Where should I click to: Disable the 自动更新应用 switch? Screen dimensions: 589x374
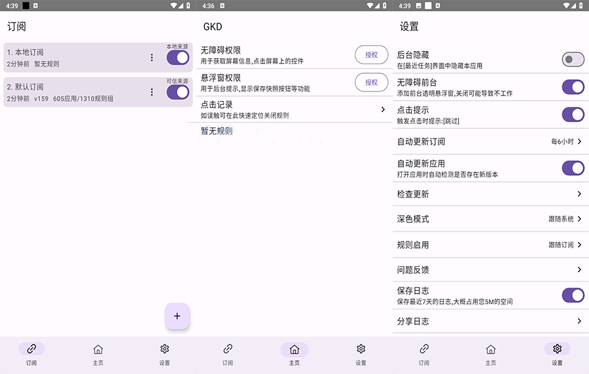[x=573, y=168]
